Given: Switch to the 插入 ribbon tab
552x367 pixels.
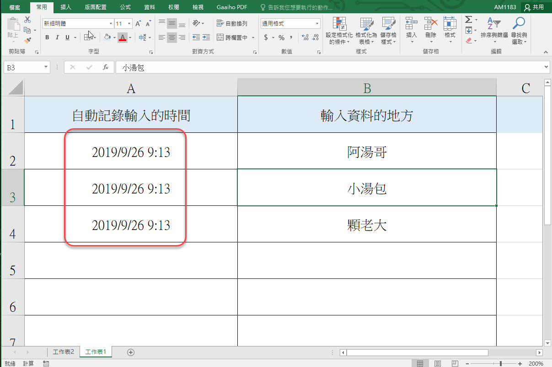Looking at the screenshot, I should [66, 7].
